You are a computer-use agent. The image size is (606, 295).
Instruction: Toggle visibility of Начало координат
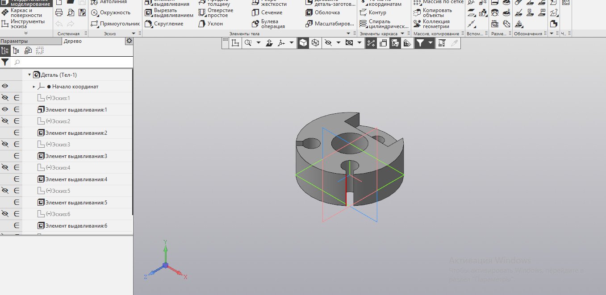point(5,87)
